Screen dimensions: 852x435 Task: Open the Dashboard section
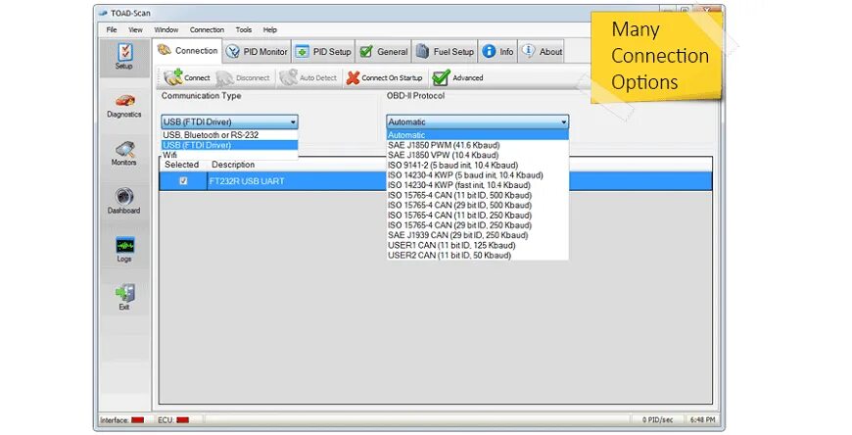[124, 202]
